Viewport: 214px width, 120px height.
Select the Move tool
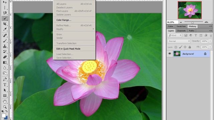pyautogui.click(x=5, y=2)
